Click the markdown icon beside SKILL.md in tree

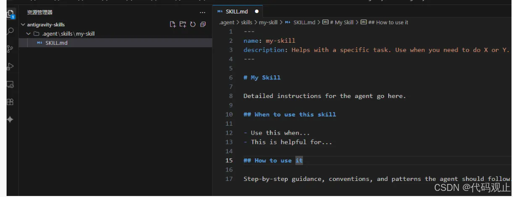point(39,43)
